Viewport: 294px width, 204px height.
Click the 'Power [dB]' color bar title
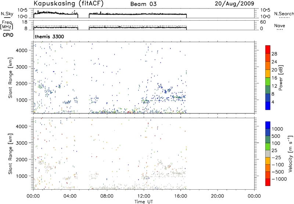tap(281, 78)
